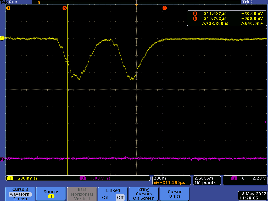Select the channel 1 ground reference marker
Image resolution: width=268 pixels, height=201 pixels.
coord(2,38)
